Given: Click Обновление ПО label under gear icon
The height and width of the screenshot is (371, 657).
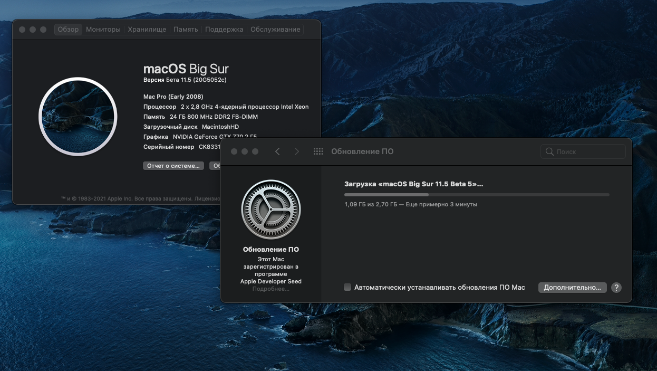Looking at the screenshot, I should pyautogui.click(x=271, y=250).
